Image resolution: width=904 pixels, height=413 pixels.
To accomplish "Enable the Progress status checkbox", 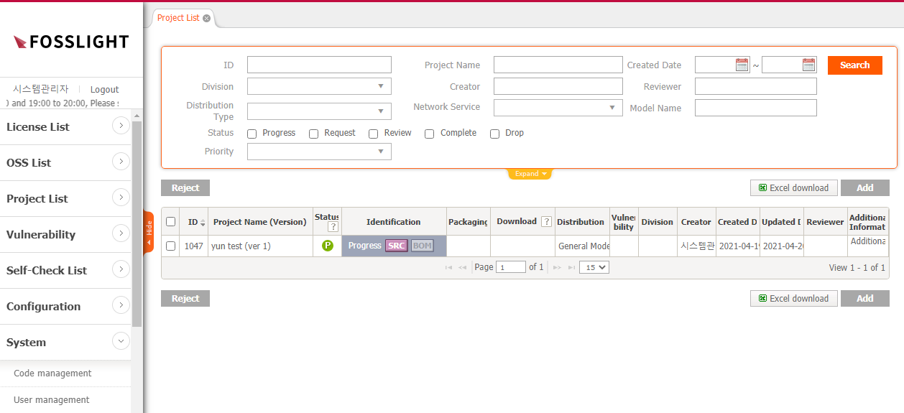I will [252, 134].
